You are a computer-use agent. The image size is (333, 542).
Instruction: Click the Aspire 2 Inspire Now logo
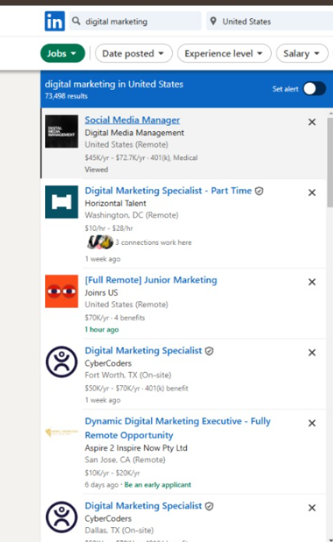pos(61,432)
